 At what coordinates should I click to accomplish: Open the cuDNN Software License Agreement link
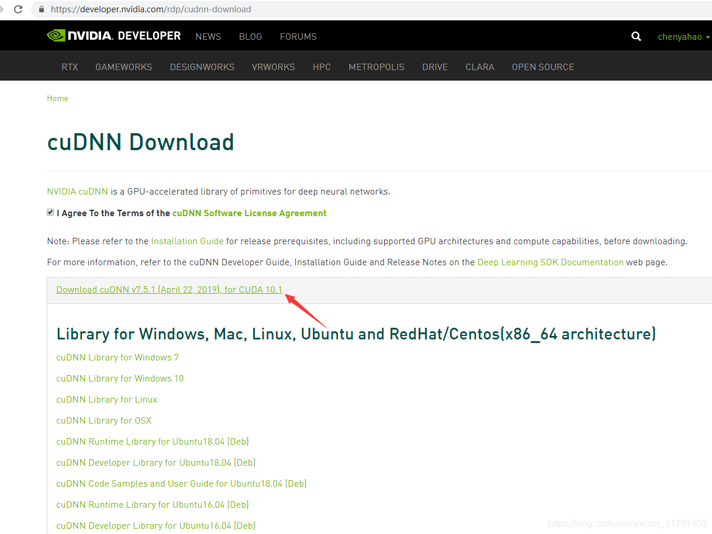tap(249, 213)
